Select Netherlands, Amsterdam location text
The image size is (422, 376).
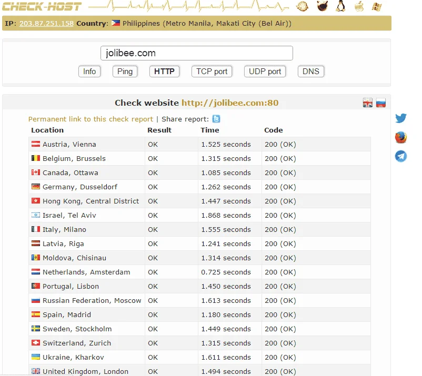coord(86,272)
